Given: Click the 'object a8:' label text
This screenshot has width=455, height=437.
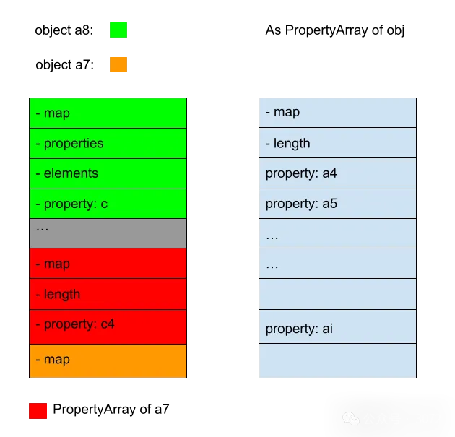Looking at the screenshot, I should point(64,30).
